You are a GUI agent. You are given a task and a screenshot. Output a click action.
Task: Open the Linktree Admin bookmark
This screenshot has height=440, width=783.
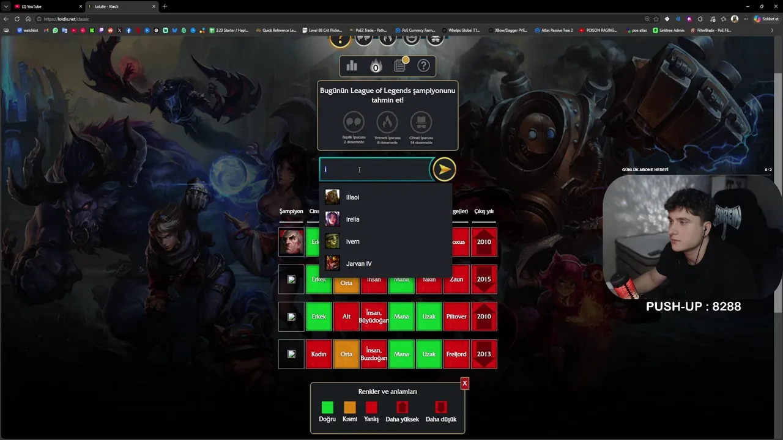pyautogui.click(x=669, y=30)
